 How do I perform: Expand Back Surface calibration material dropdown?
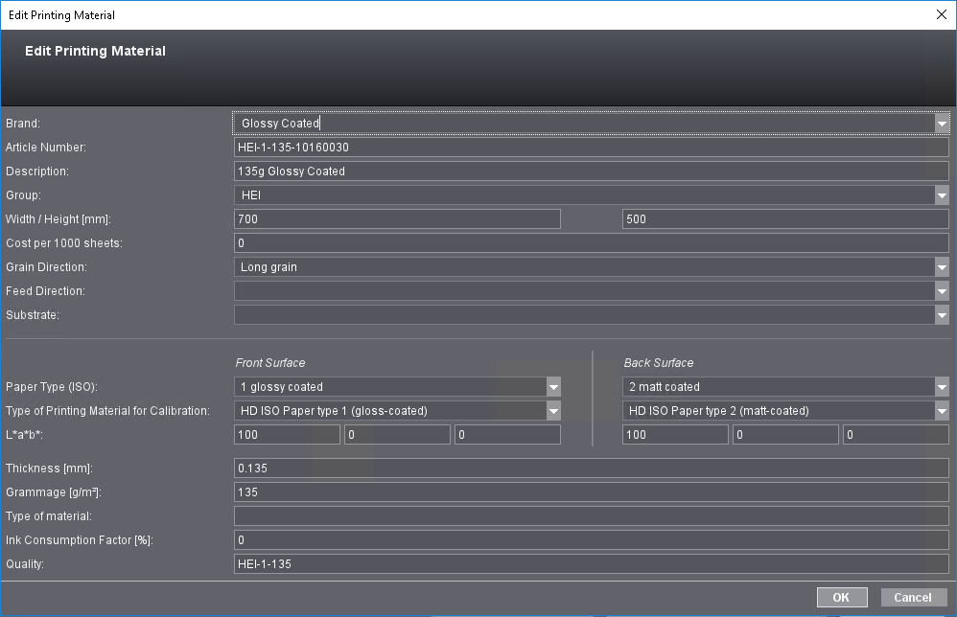pos(942,411)
